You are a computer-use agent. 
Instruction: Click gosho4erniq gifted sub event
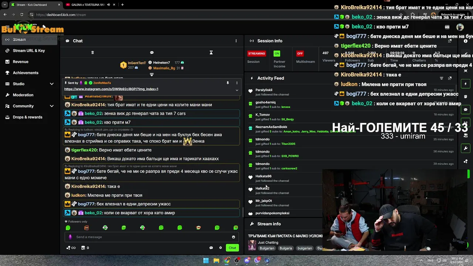(350, 105)
